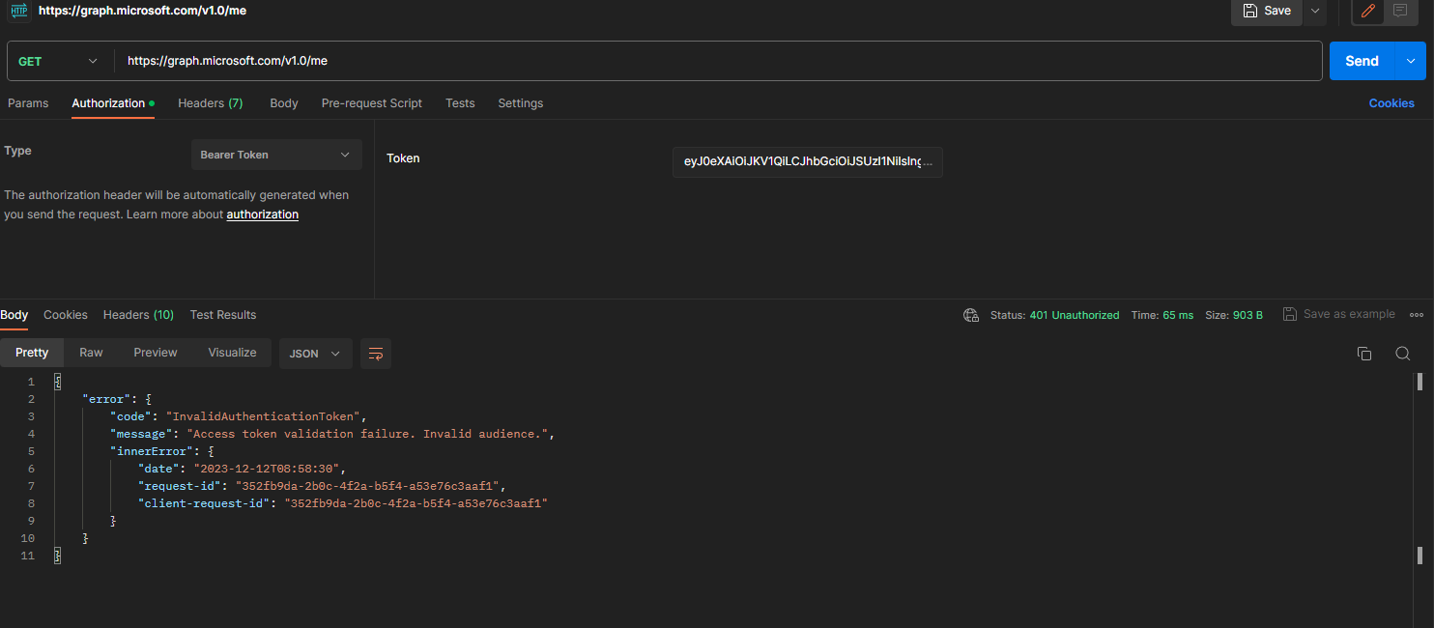
Task: Switch to the request Headers tab
Action: tap(210, 103)
